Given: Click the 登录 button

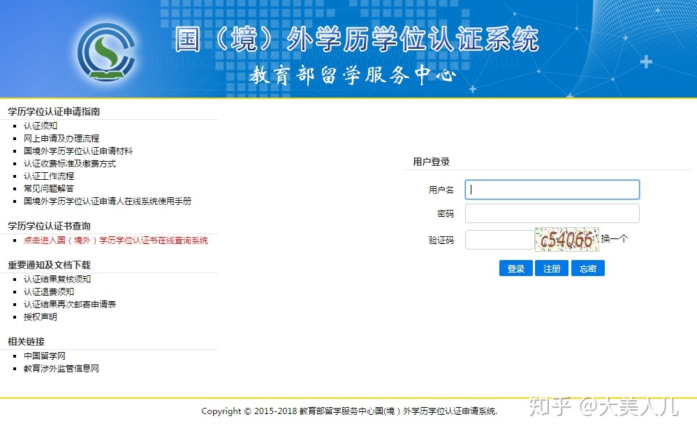Looking at the screenshot, I should click(515, 268).
